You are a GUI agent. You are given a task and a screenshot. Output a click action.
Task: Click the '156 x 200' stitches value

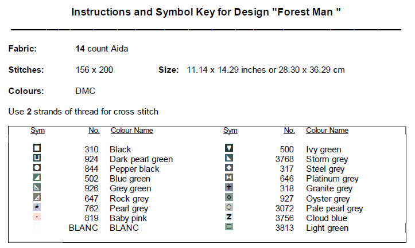pyautogui.click(x=94, y=70)
